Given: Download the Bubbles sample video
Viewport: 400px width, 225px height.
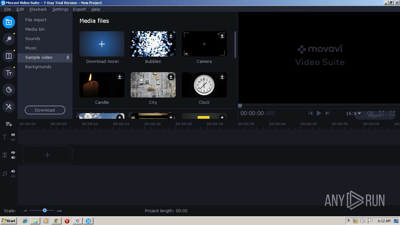Looking at the screenshot, I should (171, 36).
